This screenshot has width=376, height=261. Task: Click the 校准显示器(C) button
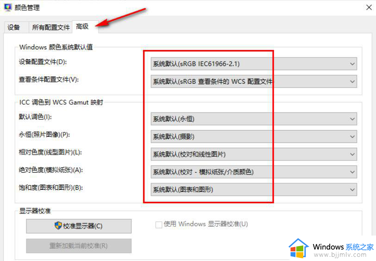point(79,226)
